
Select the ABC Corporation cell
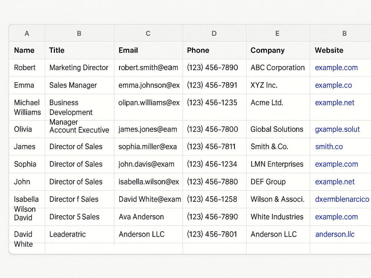pos(278,68)
